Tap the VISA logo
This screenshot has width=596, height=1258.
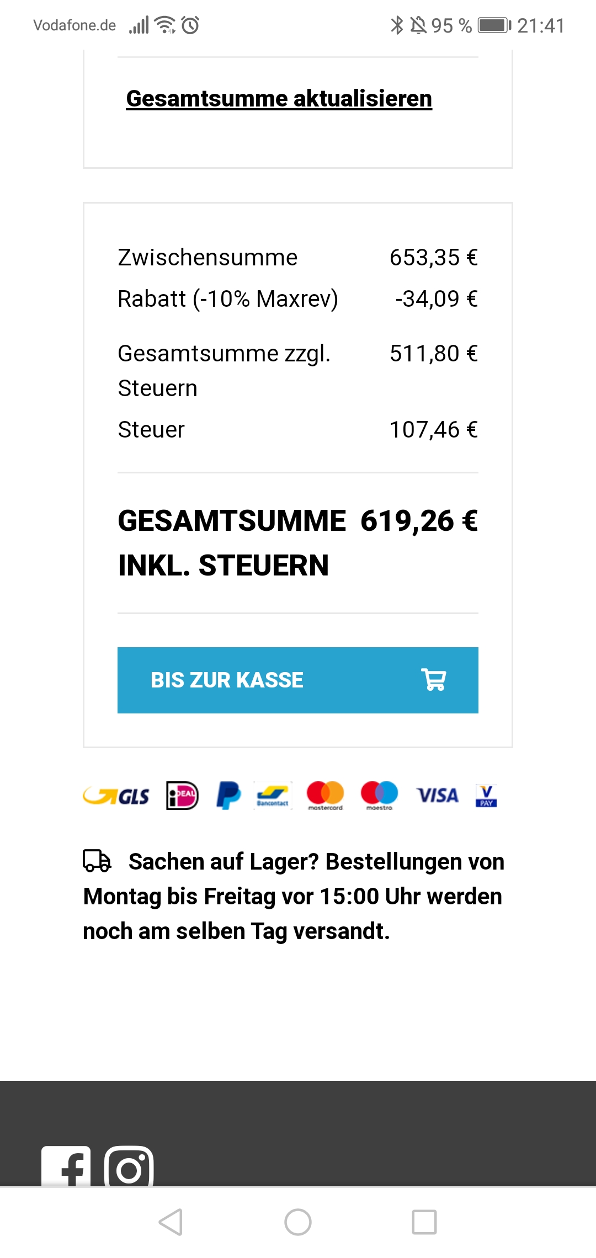(x=437, y=795)
